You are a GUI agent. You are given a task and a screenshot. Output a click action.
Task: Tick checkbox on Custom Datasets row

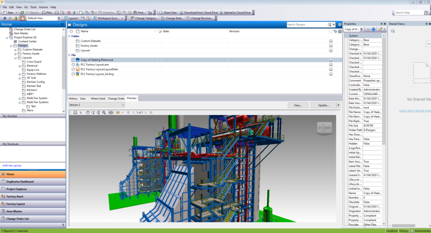coord(331,41)
